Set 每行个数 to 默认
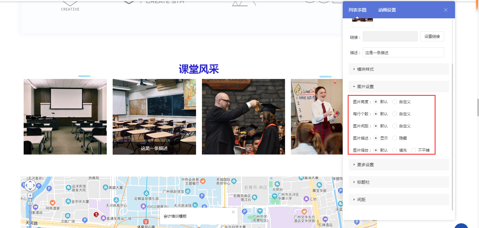Viewport: 479px width, 228px height. (x=376, y=114)
